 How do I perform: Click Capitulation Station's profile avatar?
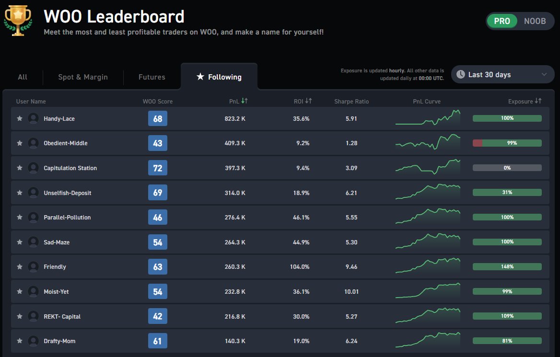tap(33, 168)
